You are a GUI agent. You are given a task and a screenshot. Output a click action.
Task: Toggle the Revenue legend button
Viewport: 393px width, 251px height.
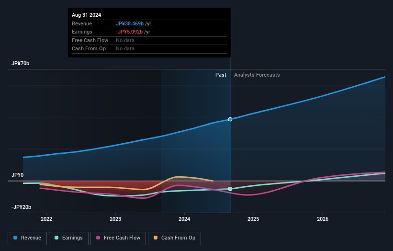(x=27, y=238)
